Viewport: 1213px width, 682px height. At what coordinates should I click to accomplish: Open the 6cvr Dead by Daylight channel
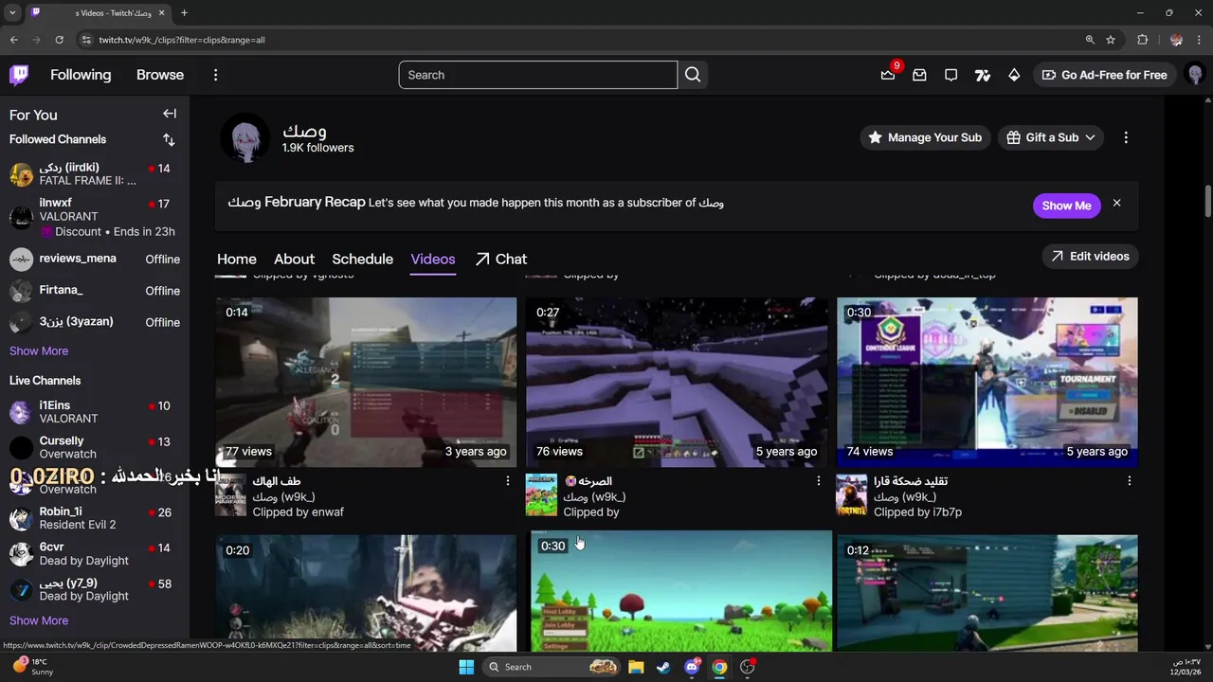click(95, 554)
